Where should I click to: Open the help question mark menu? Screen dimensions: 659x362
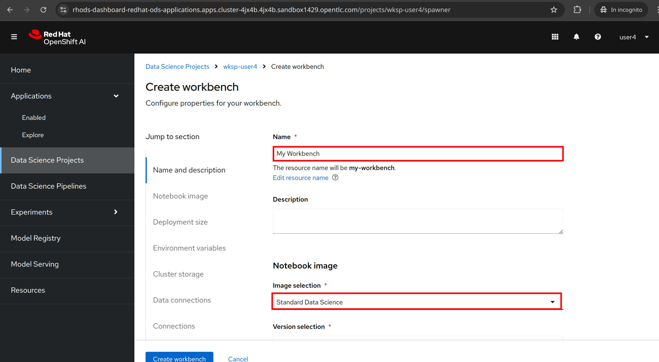(598, 37)
